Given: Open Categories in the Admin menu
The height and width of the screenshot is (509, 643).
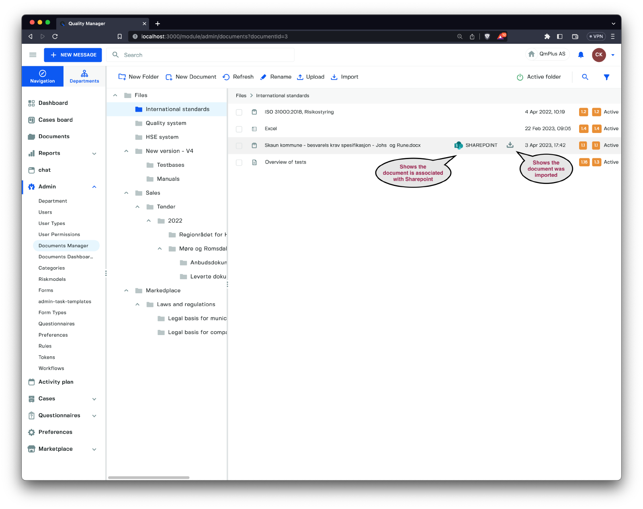Looking at the screenshot, I should tap(51, 268).
